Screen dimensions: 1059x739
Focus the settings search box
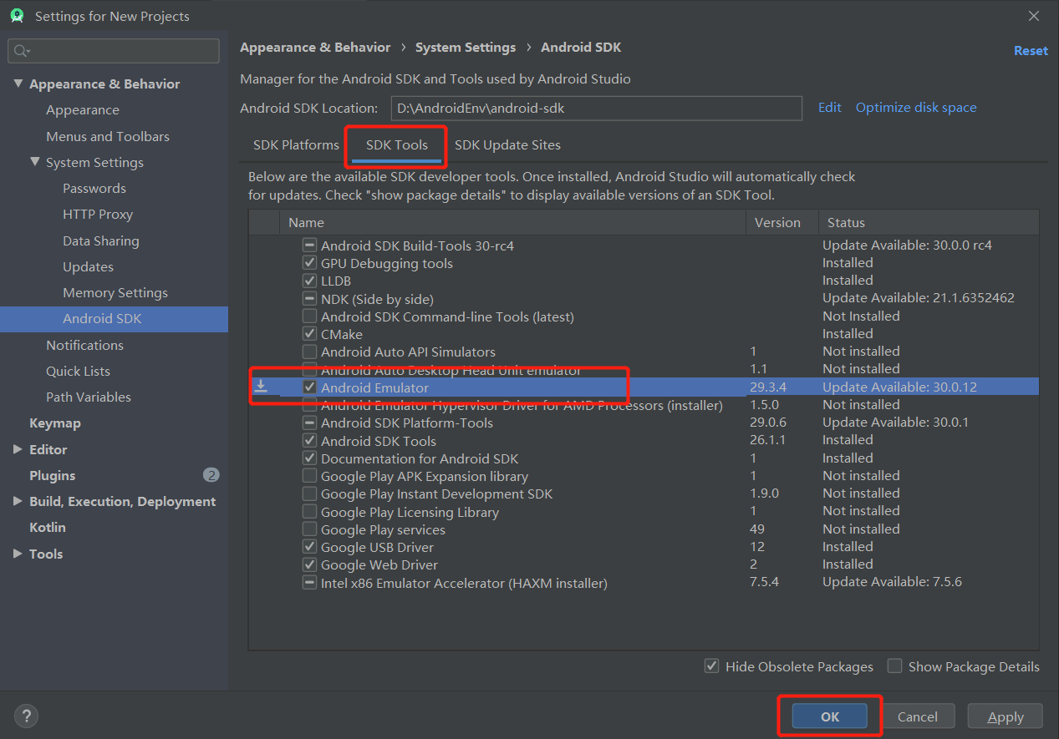114,51
